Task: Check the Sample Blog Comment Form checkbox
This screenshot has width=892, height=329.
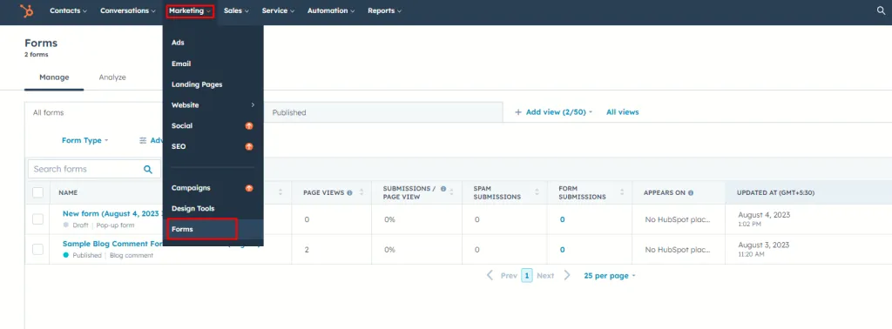Action: [37, 249]
